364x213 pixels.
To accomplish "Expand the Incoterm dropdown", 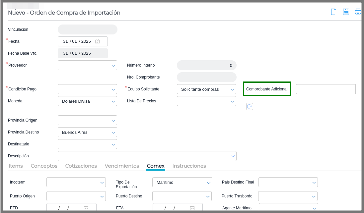I will (102, 183).
